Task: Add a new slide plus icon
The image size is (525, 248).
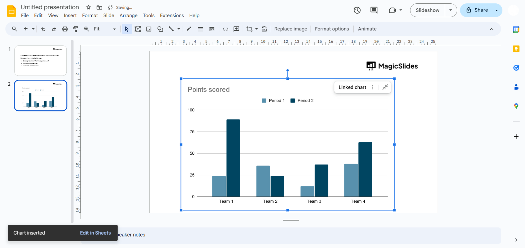Action: coord(26,29)
